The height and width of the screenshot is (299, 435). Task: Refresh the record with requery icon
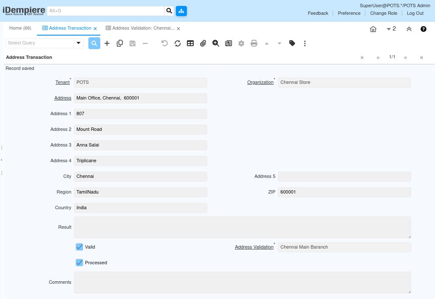(x=178, y=43)
